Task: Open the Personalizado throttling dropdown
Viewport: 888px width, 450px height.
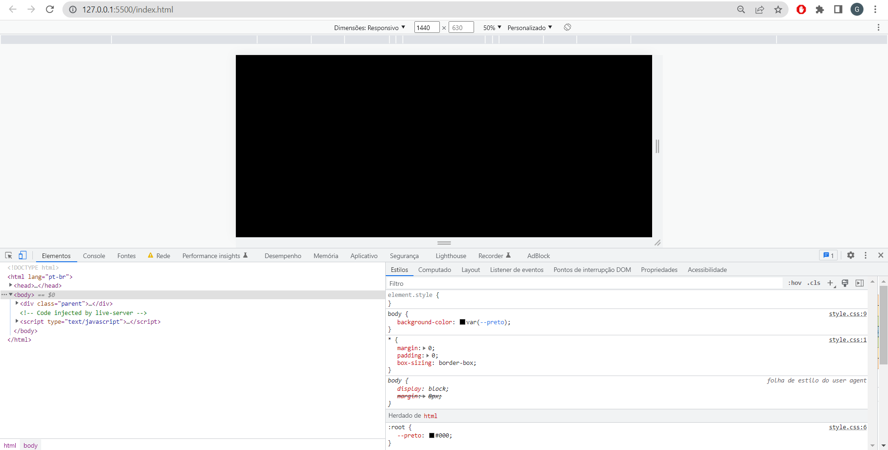Action: click(530, 28)
